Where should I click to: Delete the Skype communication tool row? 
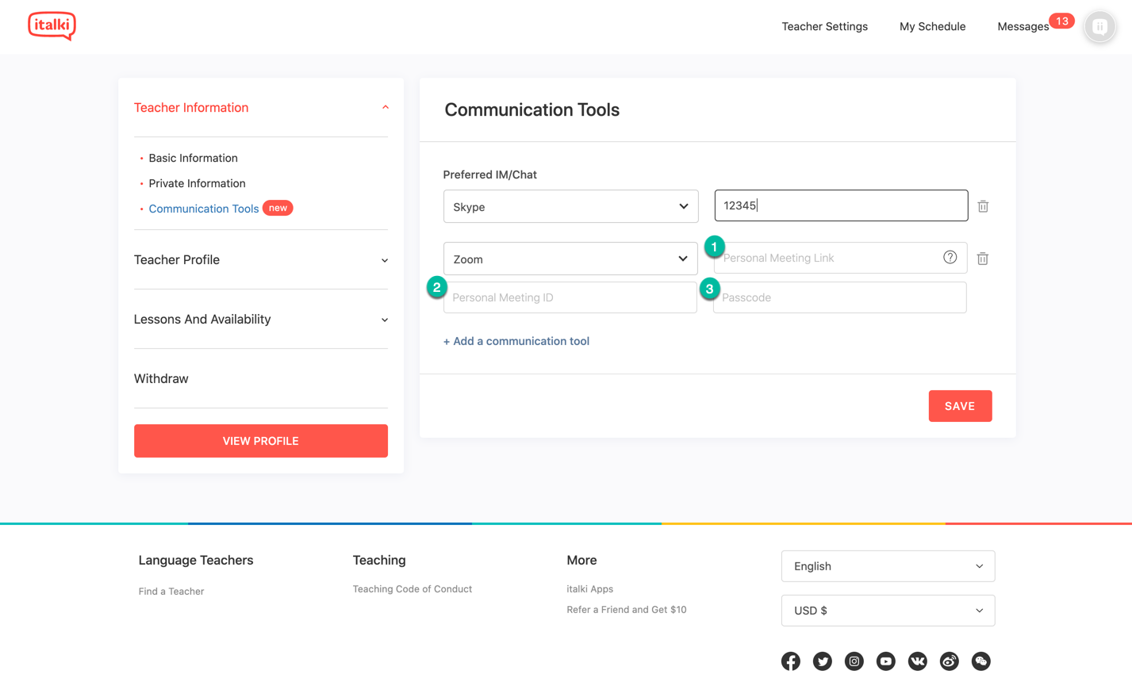pos(983,206)
